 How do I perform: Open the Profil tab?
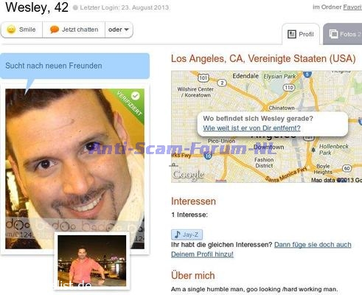point(301,34)
